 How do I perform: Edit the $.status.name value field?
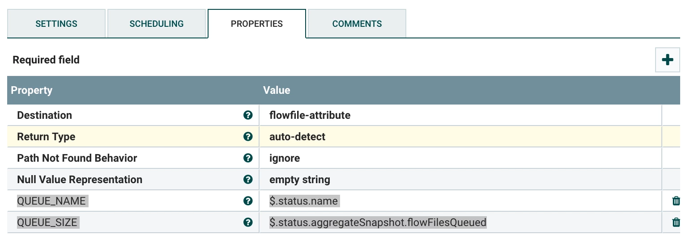point(460,201)
